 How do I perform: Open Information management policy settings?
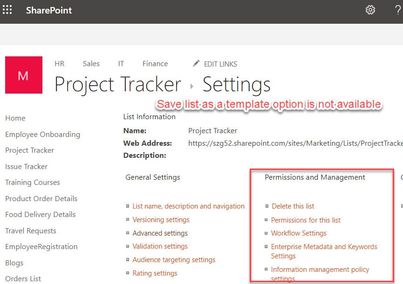[x=320, y=274]
